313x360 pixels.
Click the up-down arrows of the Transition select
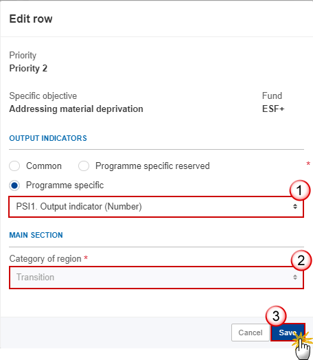(x=295, y=278)
